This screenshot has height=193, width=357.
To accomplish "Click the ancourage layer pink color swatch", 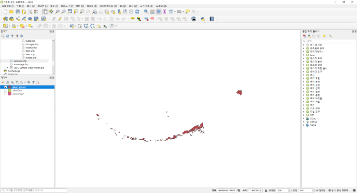I will coord(10,94).
